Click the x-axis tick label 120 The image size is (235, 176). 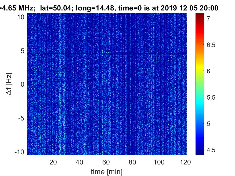pyautogui.click(x=185, y=162)
